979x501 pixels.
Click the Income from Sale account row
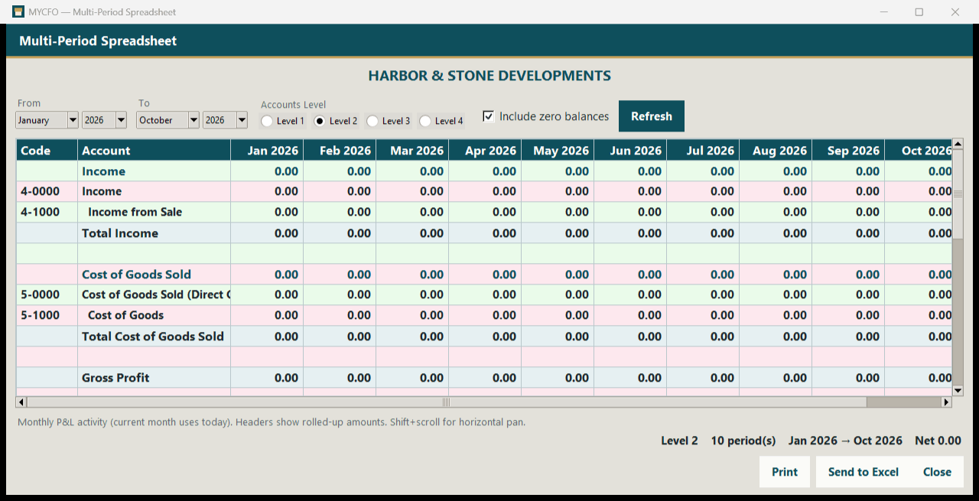tap(484, 212)
